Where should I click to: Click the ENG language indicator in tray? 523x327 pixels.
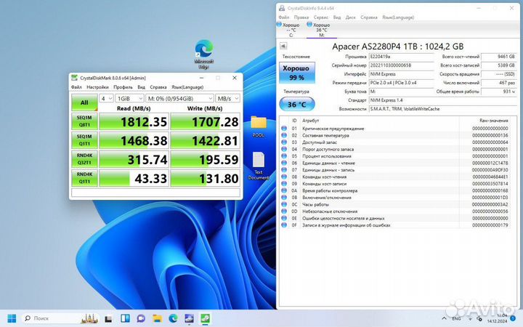(457, 318)
